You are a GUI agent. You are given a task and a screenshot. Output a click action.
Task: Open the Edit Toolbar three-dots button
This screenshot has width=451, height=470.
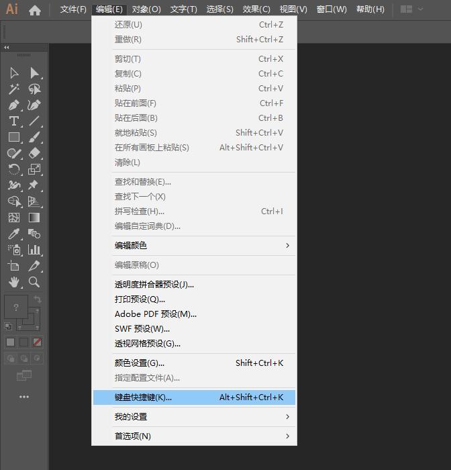[24, 397]
